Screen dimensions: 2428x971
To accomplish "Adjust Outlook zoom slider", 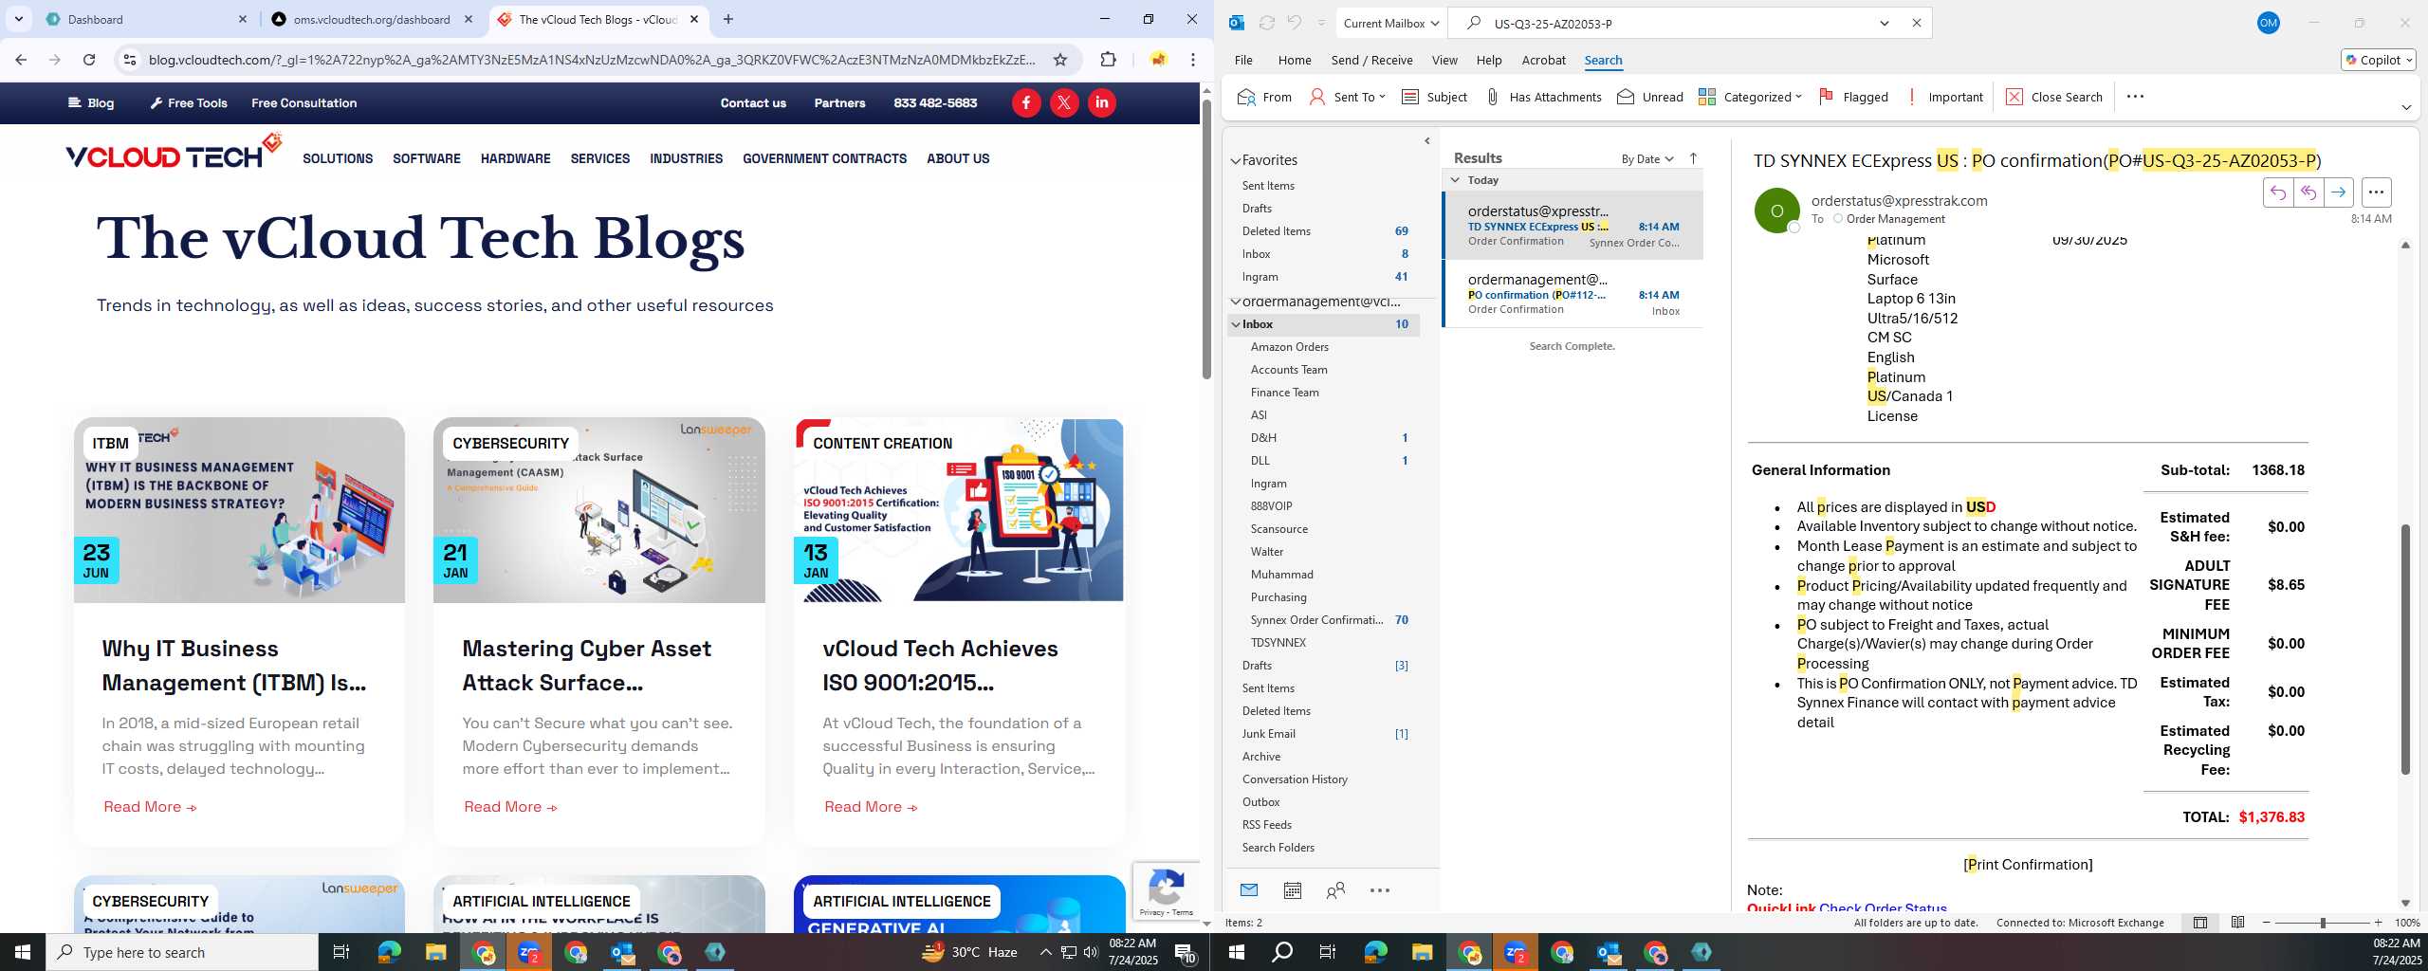I will pos(2323,923).
